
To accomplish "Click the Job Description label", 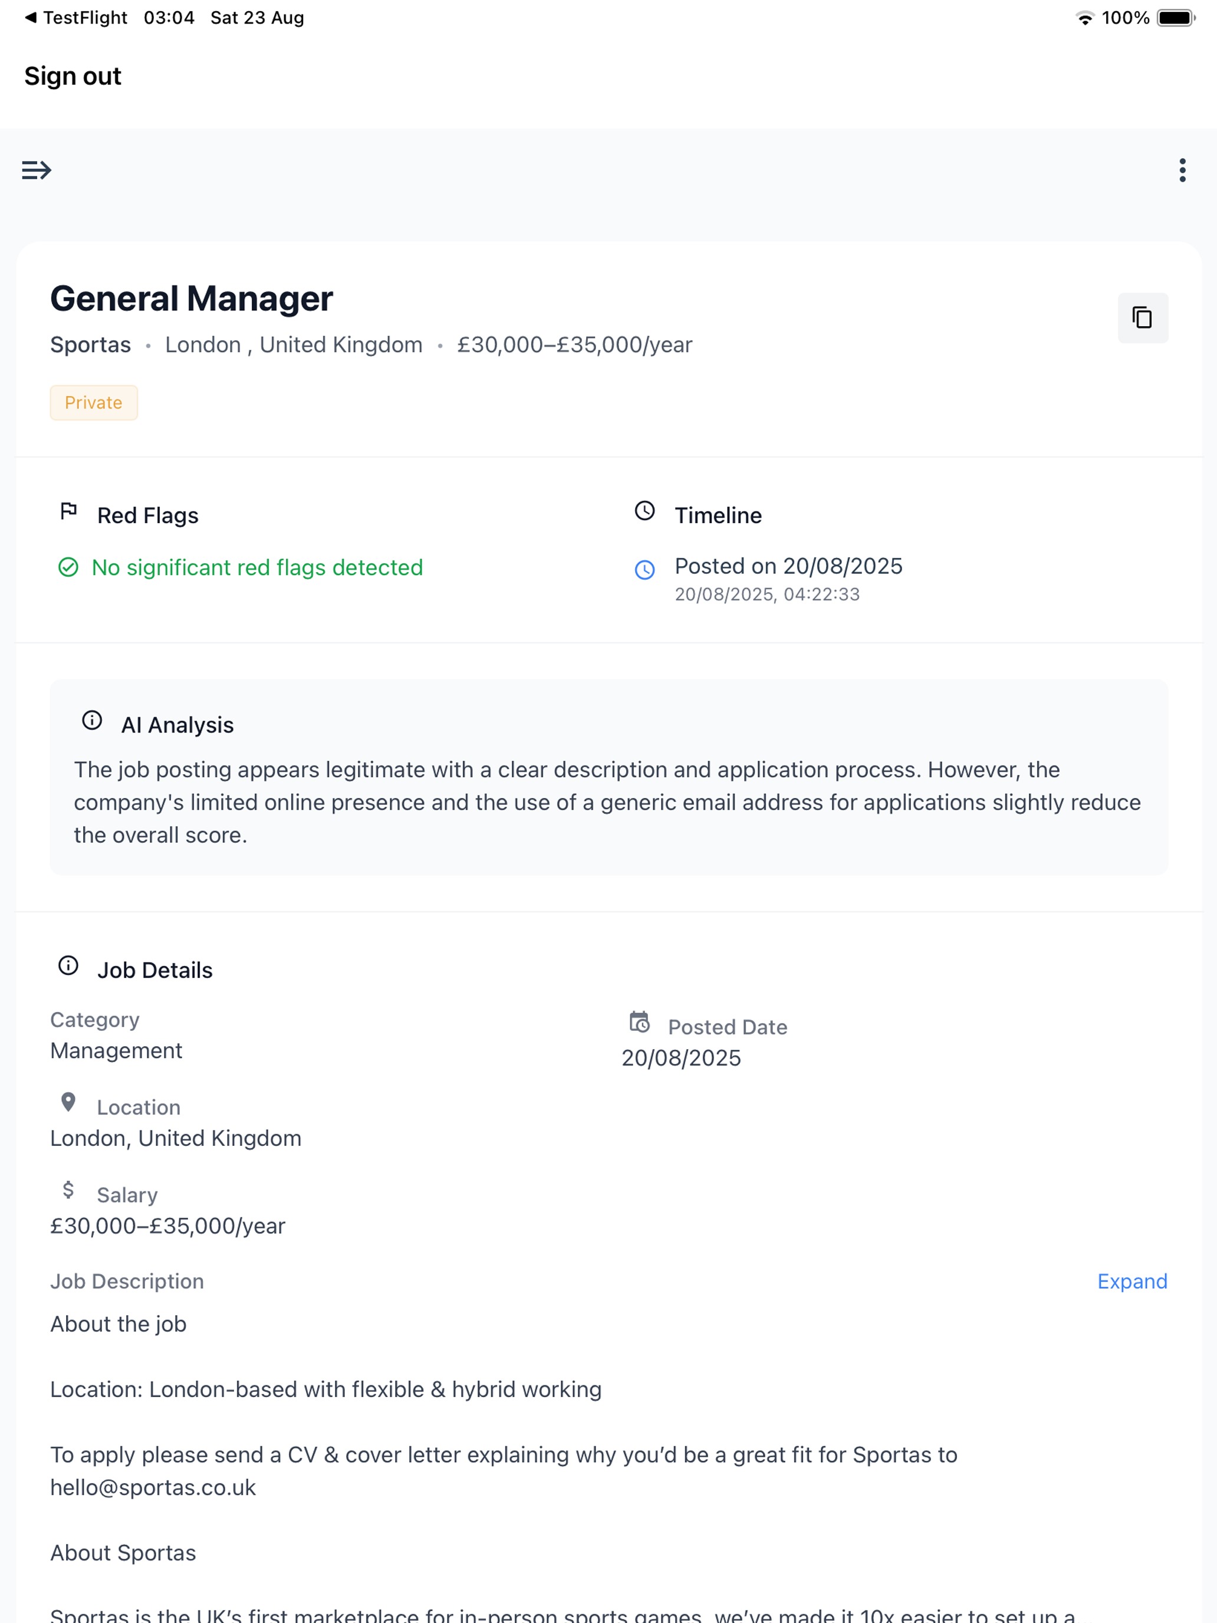I will tap(127, 1281).
